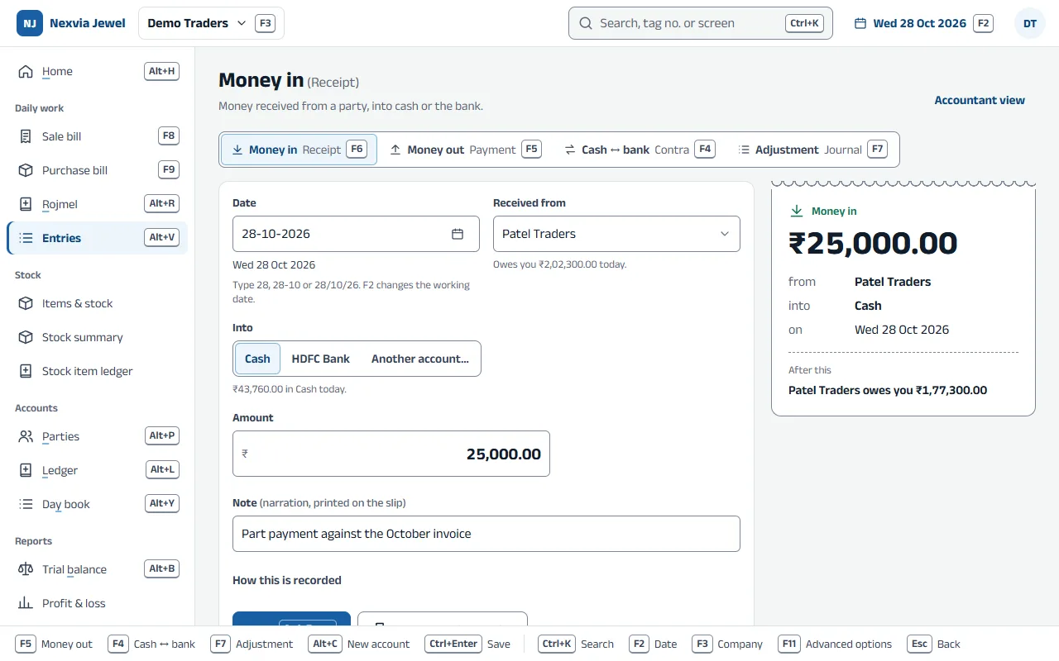Image resolution: width=1059 pixels, height=661 pixels.
Task: Open the Entries sidebar item
Action: (97, 238)
